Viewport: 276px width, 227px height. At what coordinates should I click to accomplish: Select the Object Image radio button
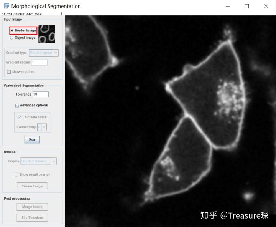tap(12, 38)
